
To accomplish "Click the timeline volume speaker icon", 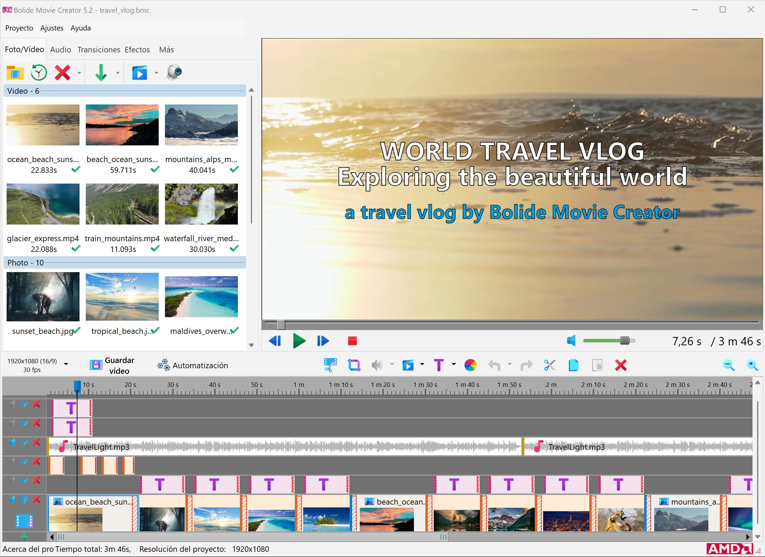I will click(x=377, y=365).
